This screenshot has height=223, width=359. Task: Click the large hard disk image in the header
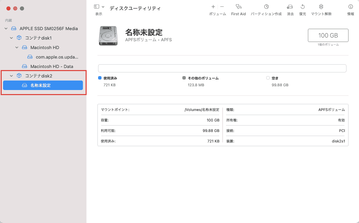108,36
